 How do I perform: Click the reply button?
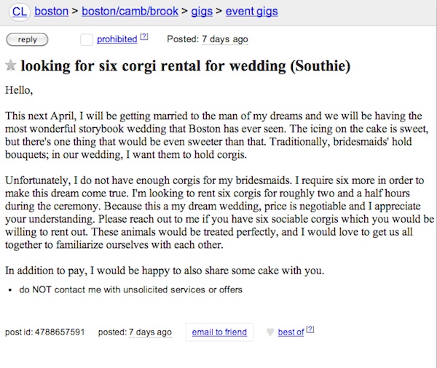click(27, 39)
